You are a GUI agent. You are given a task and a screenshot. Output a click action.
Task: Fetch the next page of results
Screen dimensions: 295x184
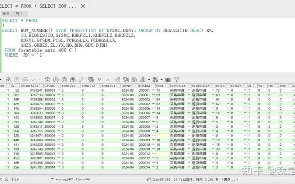tap(48, 80)
